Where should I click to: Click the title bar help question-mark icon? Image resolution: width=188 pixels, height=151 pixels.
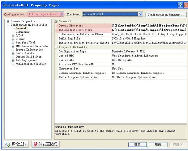coord(181,5)
